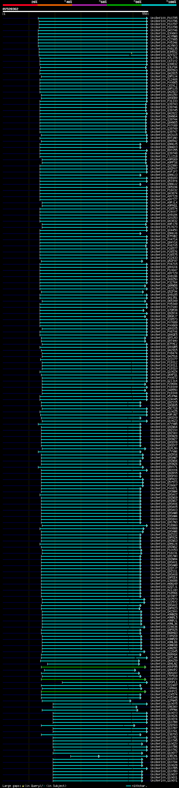Select the UniRef100_A0FIP7 label

tap(164, 172)
